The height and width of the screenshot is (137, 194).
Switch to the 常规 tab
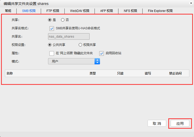[x=8, y=11]
